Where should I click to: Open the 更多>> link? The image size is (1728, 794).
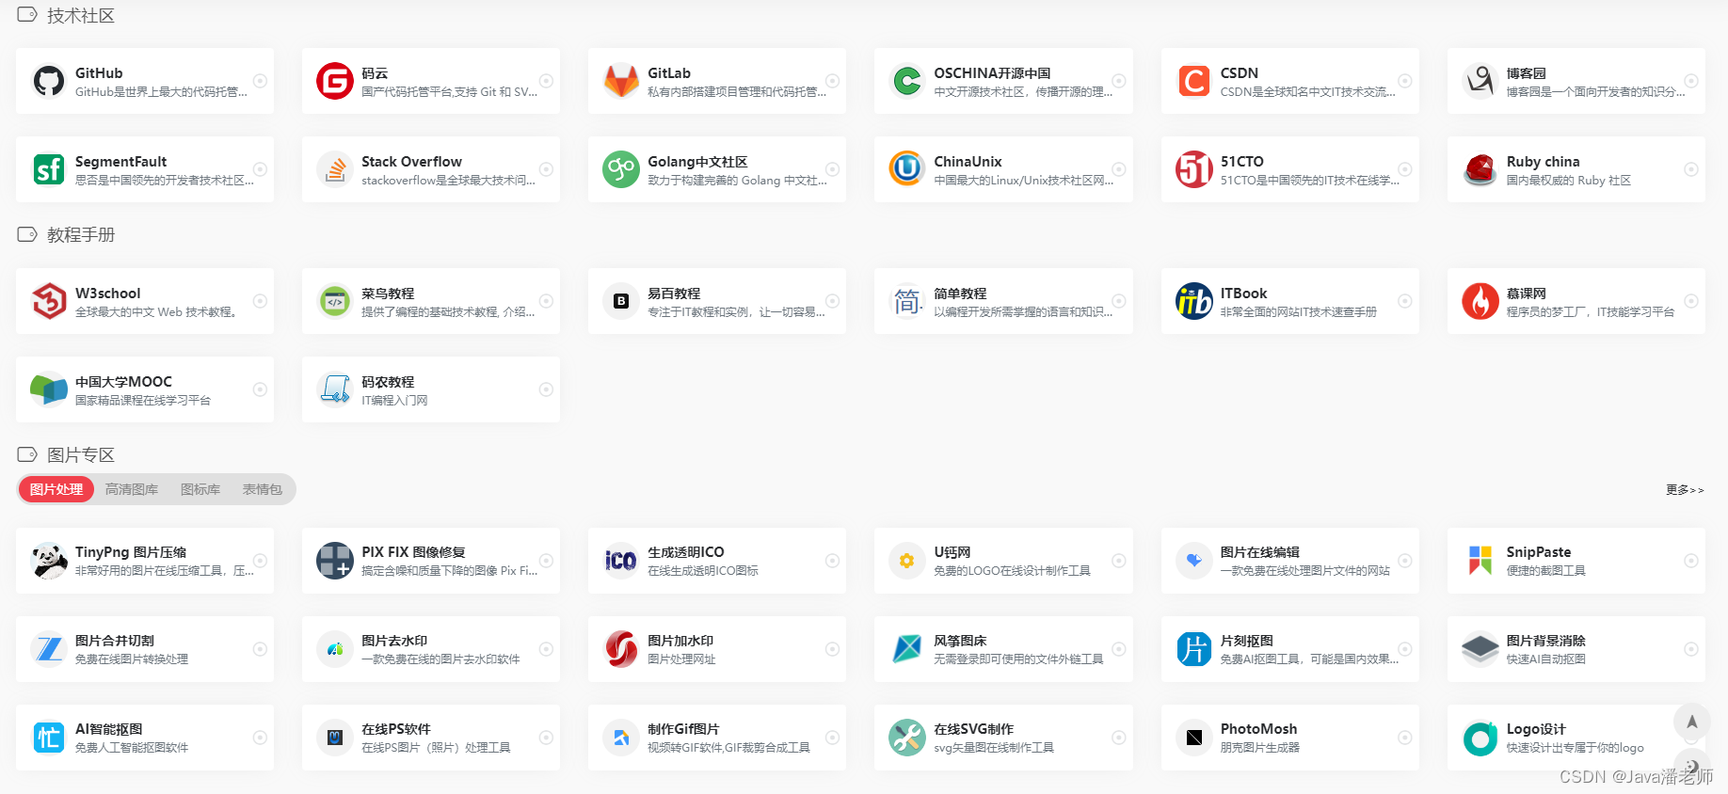tap(1685, 490)
